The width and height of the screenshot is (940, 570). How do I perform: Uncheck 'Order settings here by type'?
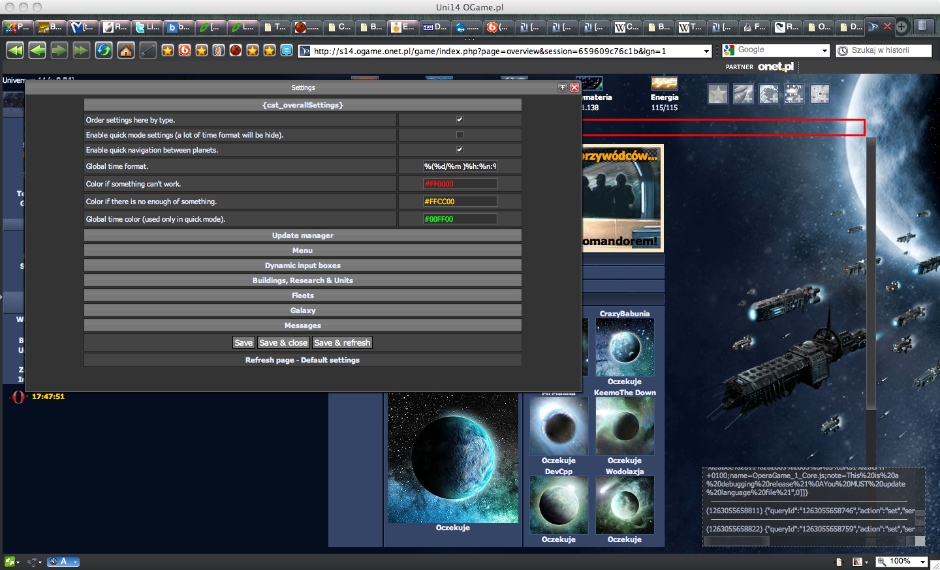(460, 120)
